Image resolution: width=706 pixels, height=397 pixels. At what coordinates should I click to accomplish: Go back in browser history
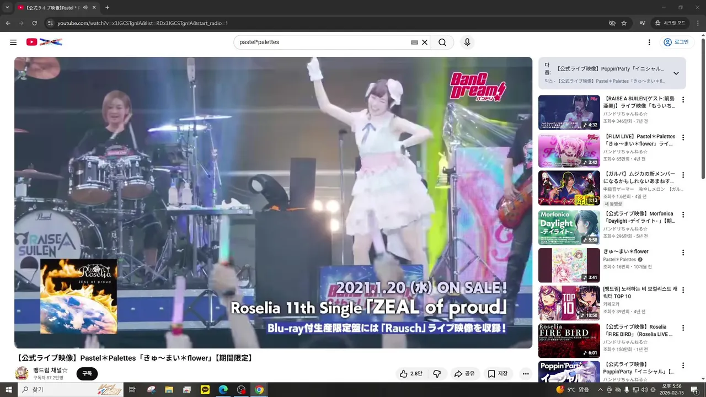(8, 23)
